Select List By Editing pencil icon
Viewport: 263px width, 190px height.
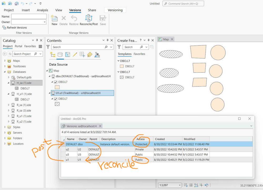click(x=75, y=55)
